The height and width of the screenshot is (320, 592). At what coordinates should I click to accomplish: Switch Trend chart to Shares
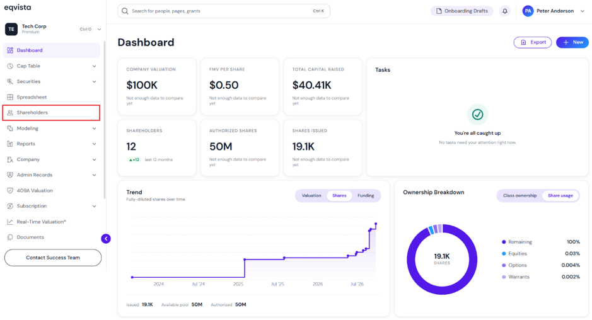(339, 195)
